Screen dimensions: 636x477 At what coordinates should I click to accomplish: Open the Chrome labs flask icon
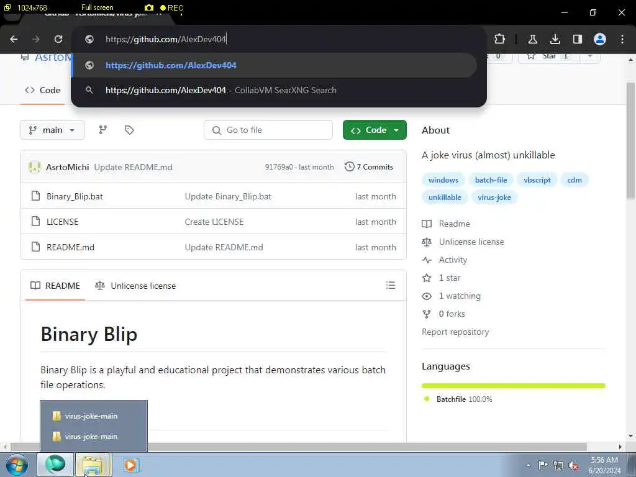(532, 39)
